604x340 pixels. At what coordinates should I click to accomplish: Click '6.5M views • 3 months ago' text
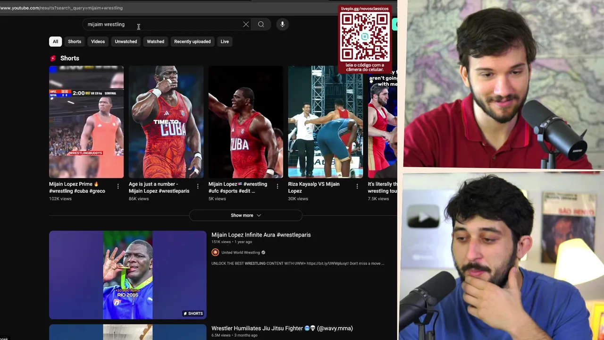click(x=235, y=335)
